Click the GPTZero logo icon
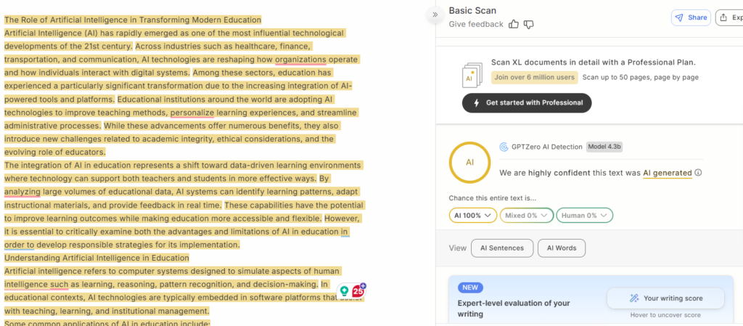Image resolution: width=743 pixels, height=326 pixels. coord(504,147)
